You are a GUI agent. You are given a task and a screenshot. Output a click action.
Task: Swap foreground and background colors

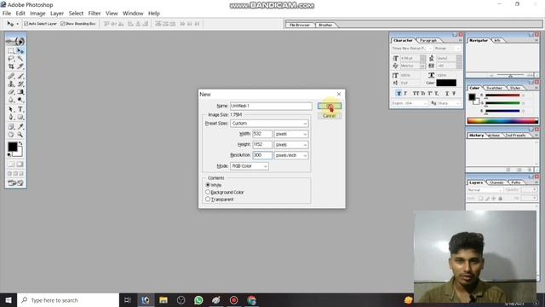(x=20, y=143)
